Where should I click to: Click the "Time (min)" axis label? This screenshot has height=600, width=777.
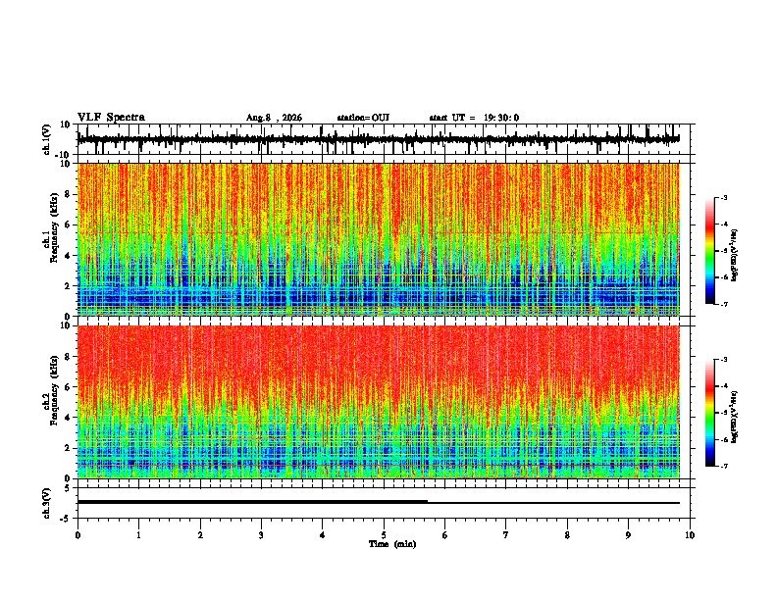coord(392,544)
